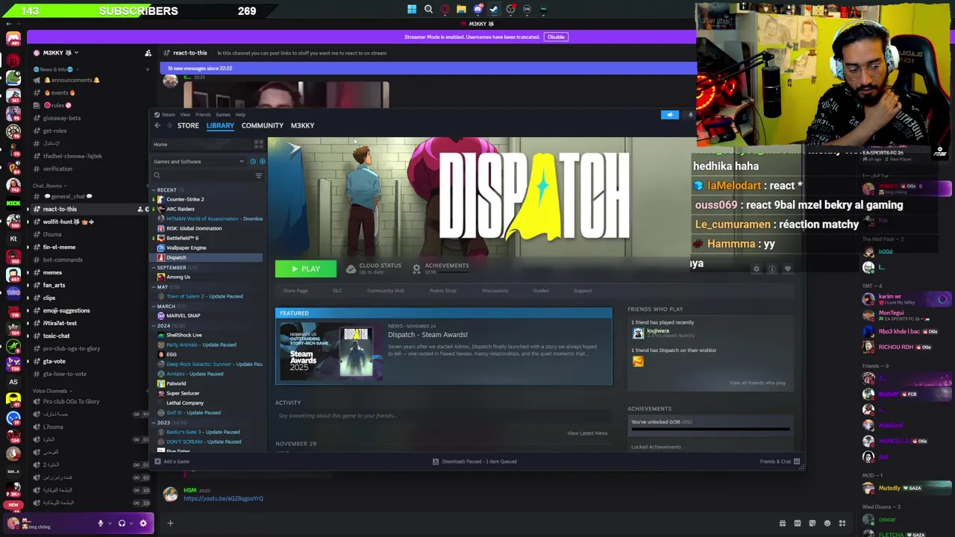Open the taskbar Search icon
This screenshot has width=955, height=537.
pos(428,10)
